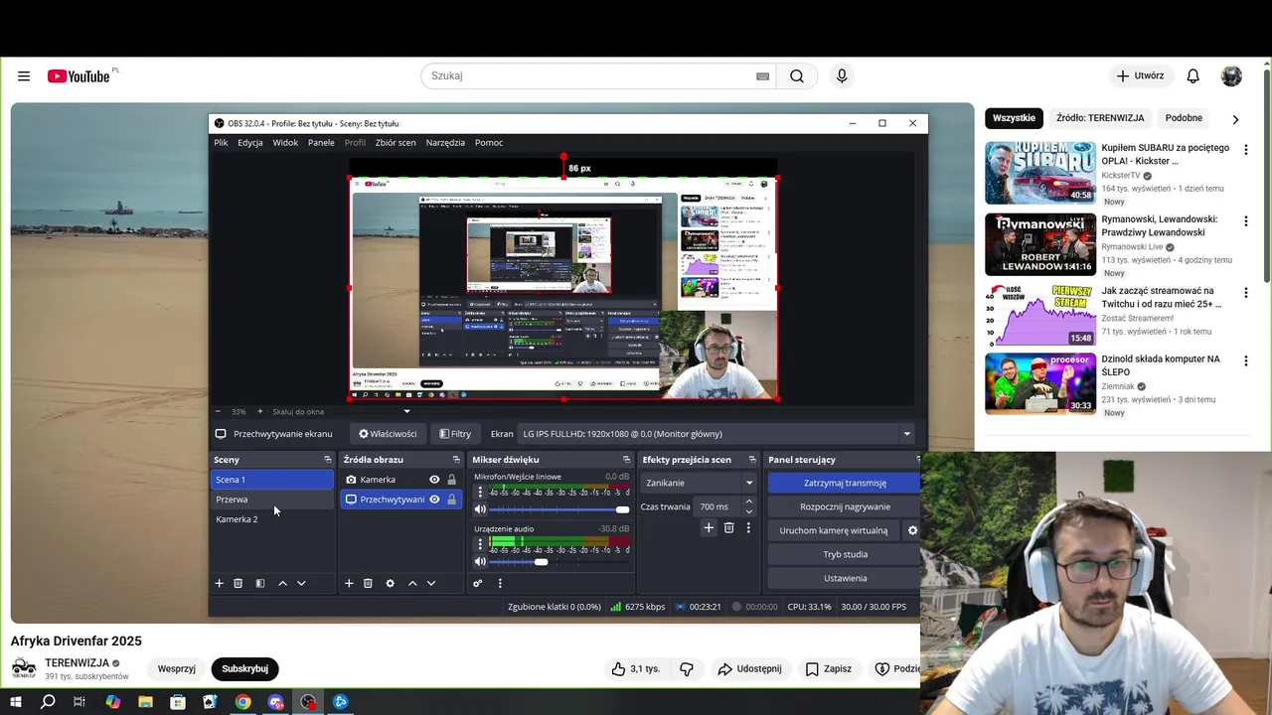This screenshot has height=715, width=1272.
Task: Open the Widok menu in OBS
Action: point(285,143)
